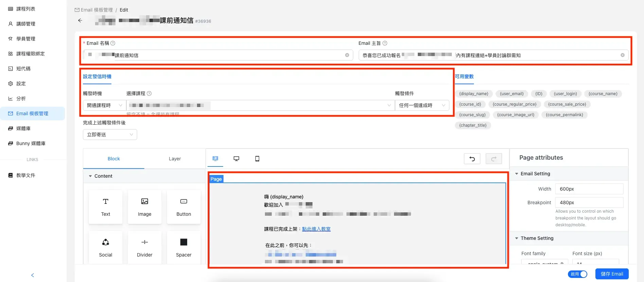Click the {course_permalink} variable tag
Image resolution: width=644 pixels, height=282 pixels.
click(x=565, y=115)
